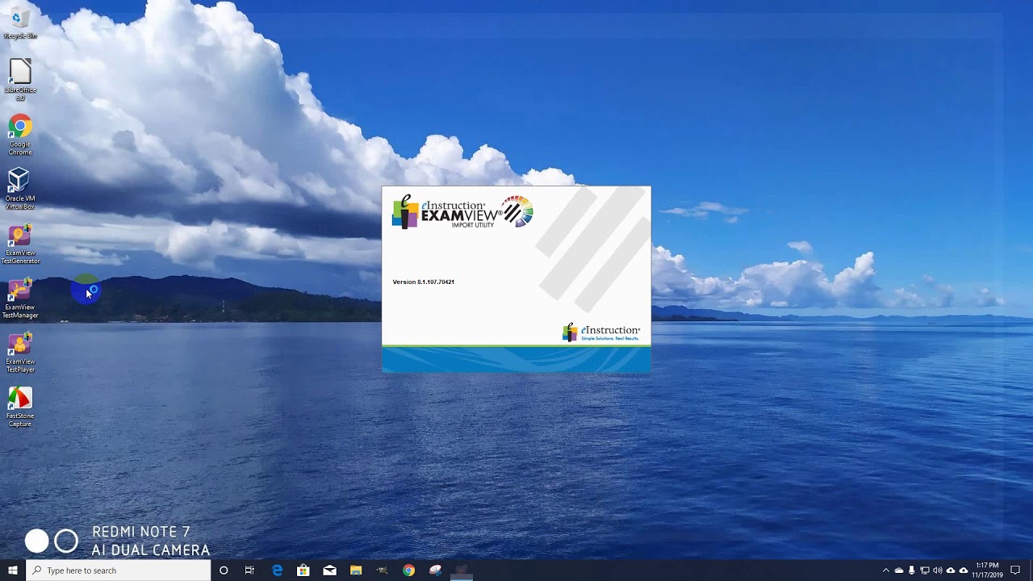Launch Microsoft Edge from the taskbar

click(277, 571)
